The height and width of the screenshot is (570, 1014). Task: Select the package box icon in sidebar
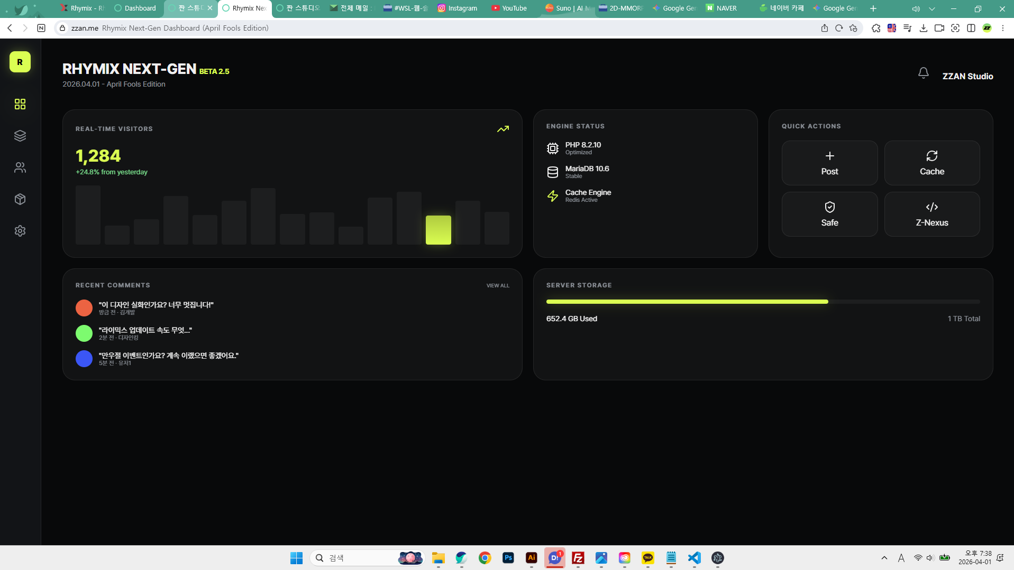point(20,199)
